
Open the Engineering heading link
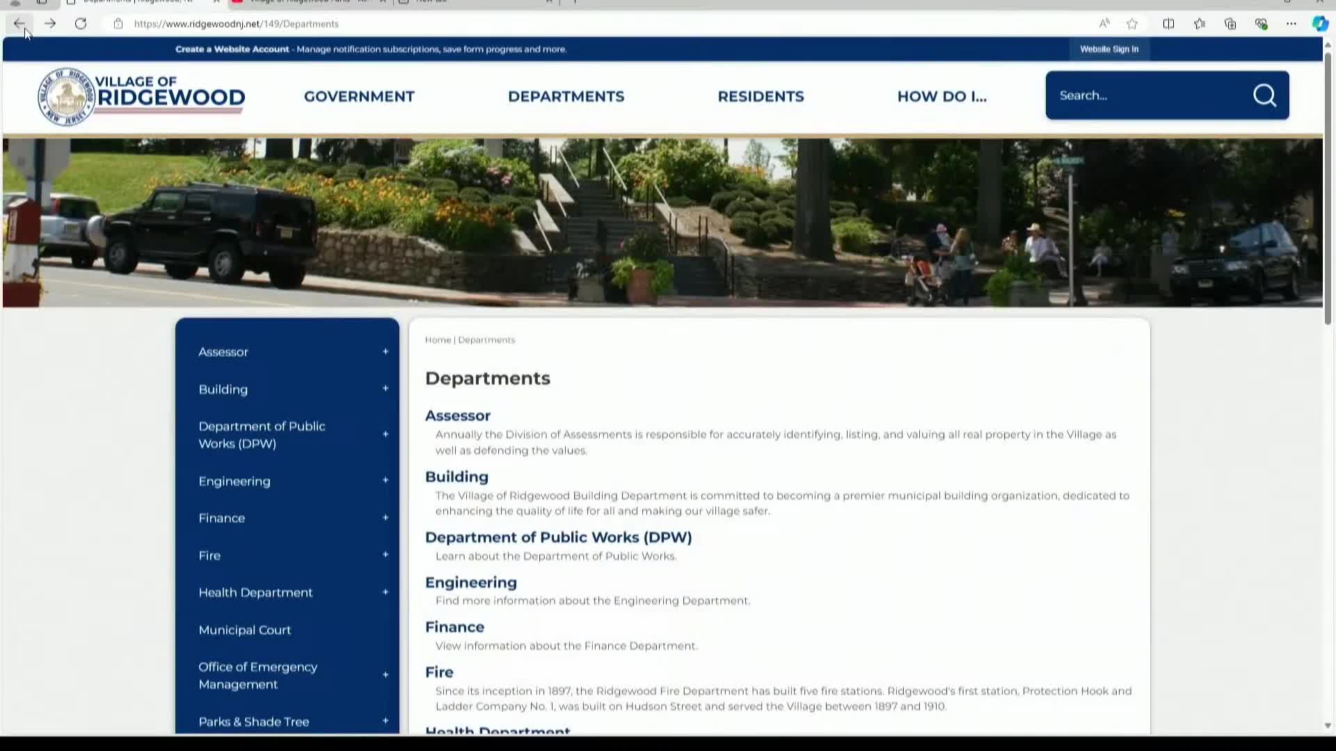click(x=471, y=583)
